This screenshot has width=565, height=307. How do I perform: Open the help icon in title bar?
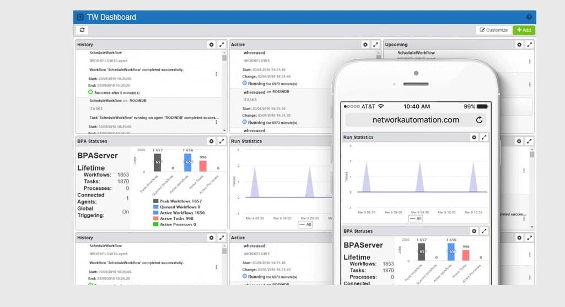(x=529, y=17)
